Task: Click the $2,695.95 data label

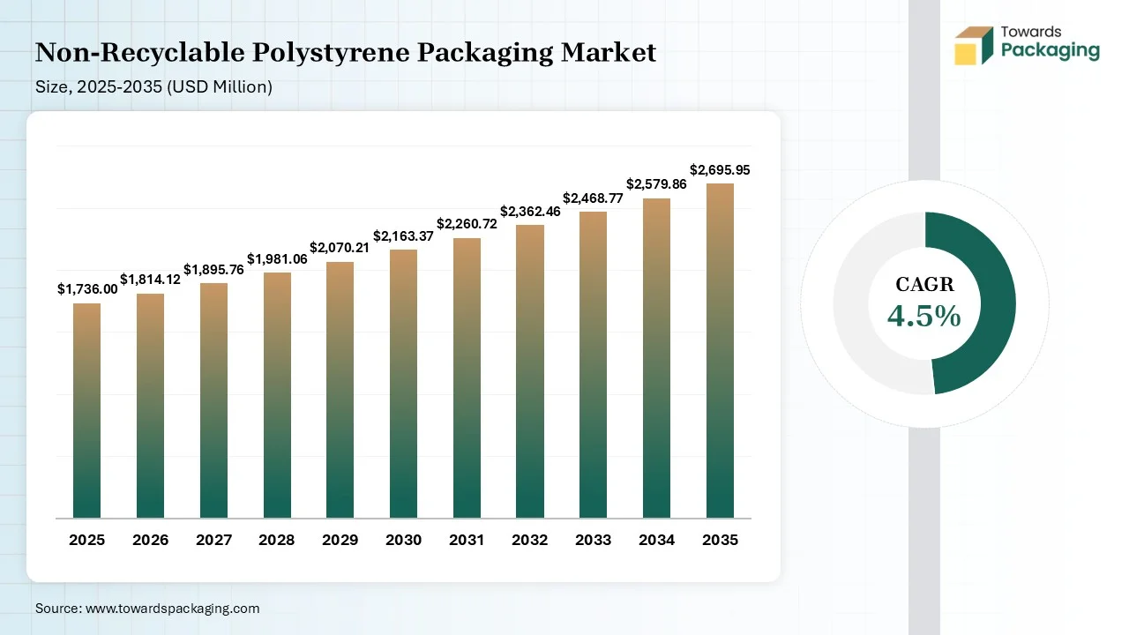Action: click(720, 170)
